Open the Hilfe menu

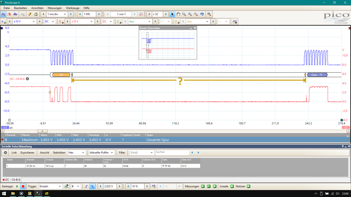pos(86,8)
